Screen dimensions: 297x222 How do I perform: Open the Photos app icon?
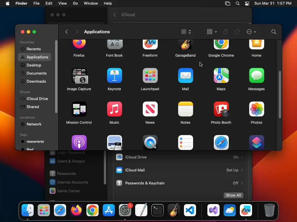pyautogui.click(x=256, y=109)
